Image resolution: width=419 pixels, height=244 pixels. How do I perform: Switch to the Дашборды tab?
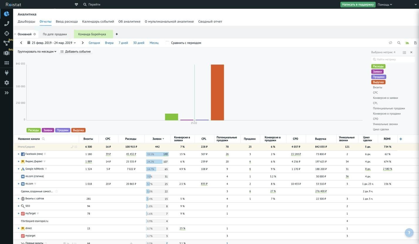(27, 21)
